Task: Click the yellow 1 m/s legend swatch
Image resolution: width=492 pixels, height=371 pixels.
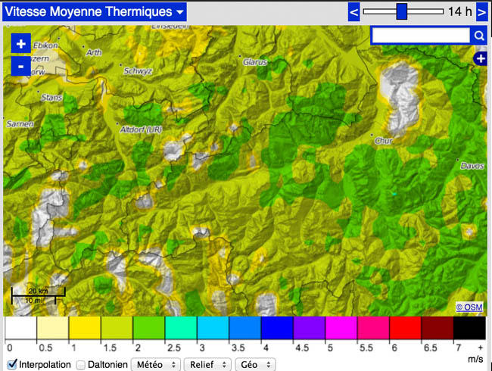Action: (85, 328)
